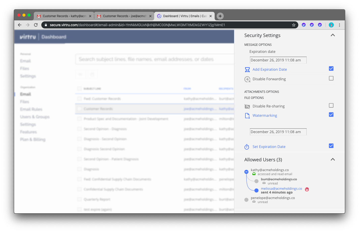Open Plan & Billing in the sidebar
359x232 pixels.
pos(33,139)
